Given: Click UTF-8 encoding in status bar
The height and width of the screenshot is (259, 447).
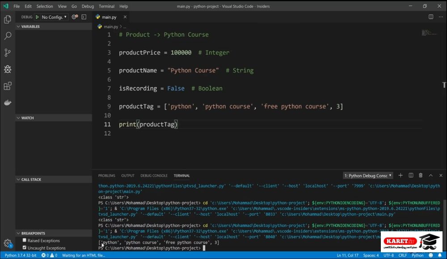Looking at the screenshot, I should coord(388,255).
